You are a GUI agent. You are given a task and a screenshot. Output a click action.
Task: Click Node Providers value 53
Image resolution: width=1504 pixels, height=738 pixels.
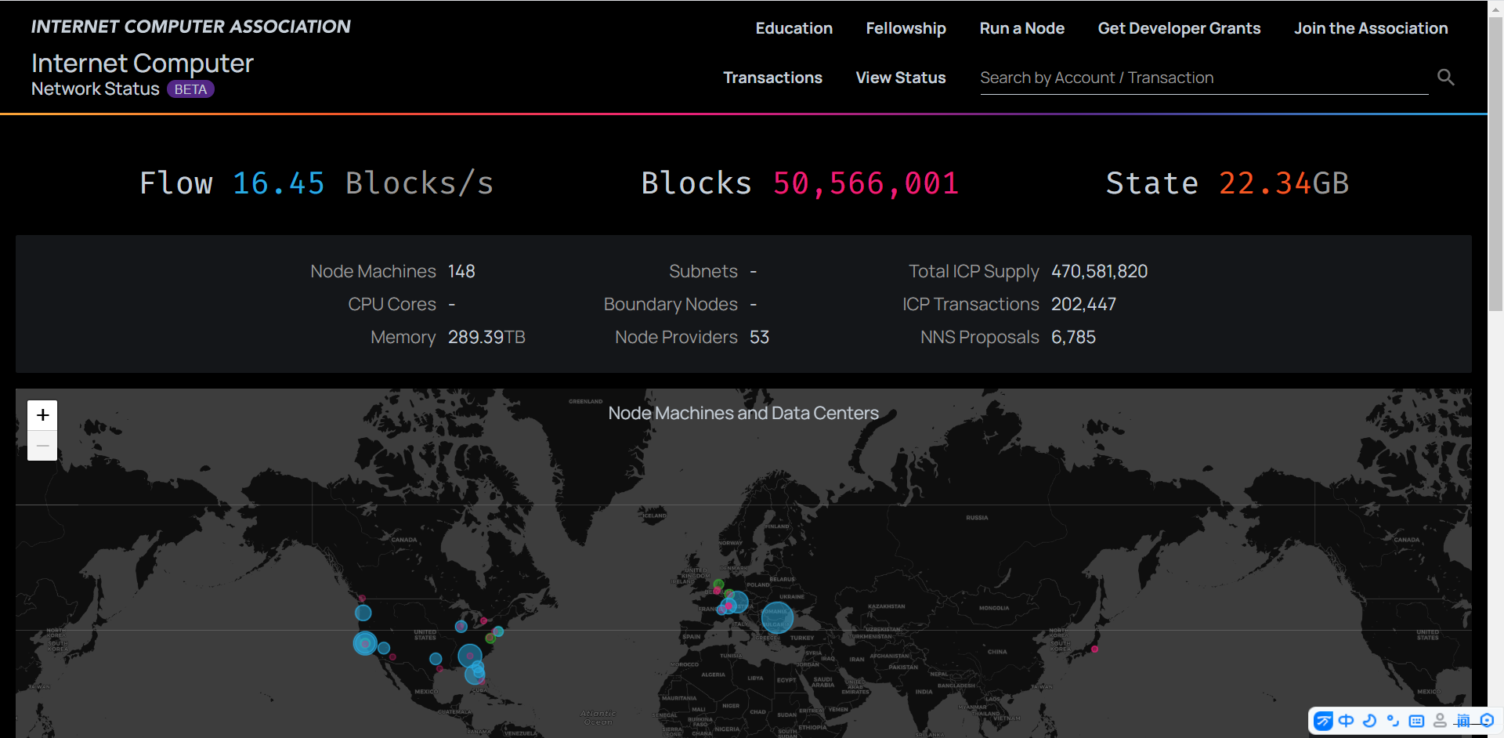[x=759, y=337]
